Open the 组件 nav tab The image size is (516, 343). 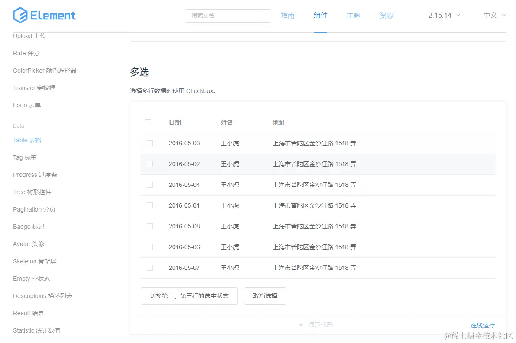click(320, 16)
